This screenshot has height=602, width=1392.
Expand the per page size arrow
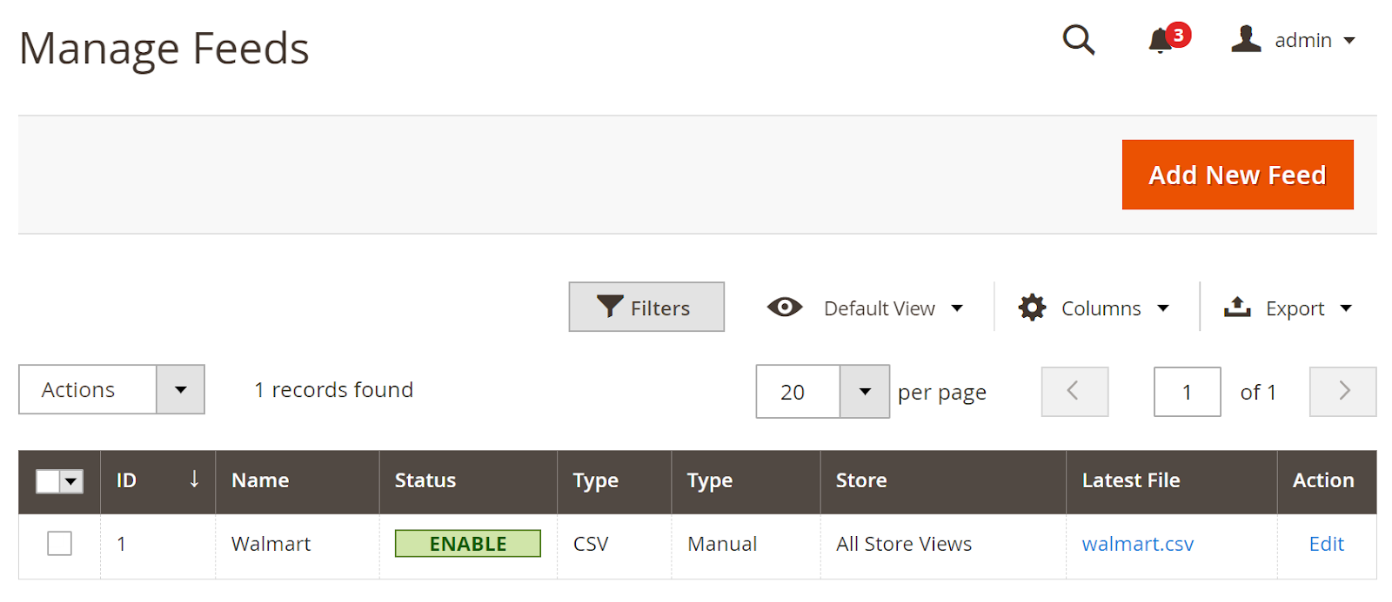tap(865, 392)
